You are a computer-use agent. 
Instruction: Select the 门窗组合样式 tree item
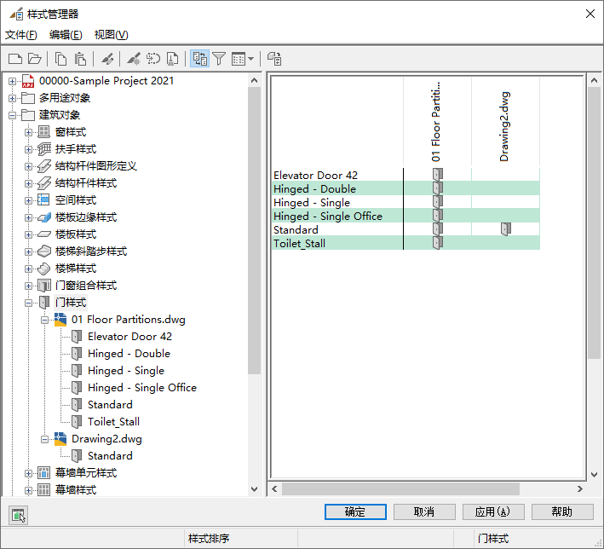click(86, 286)
